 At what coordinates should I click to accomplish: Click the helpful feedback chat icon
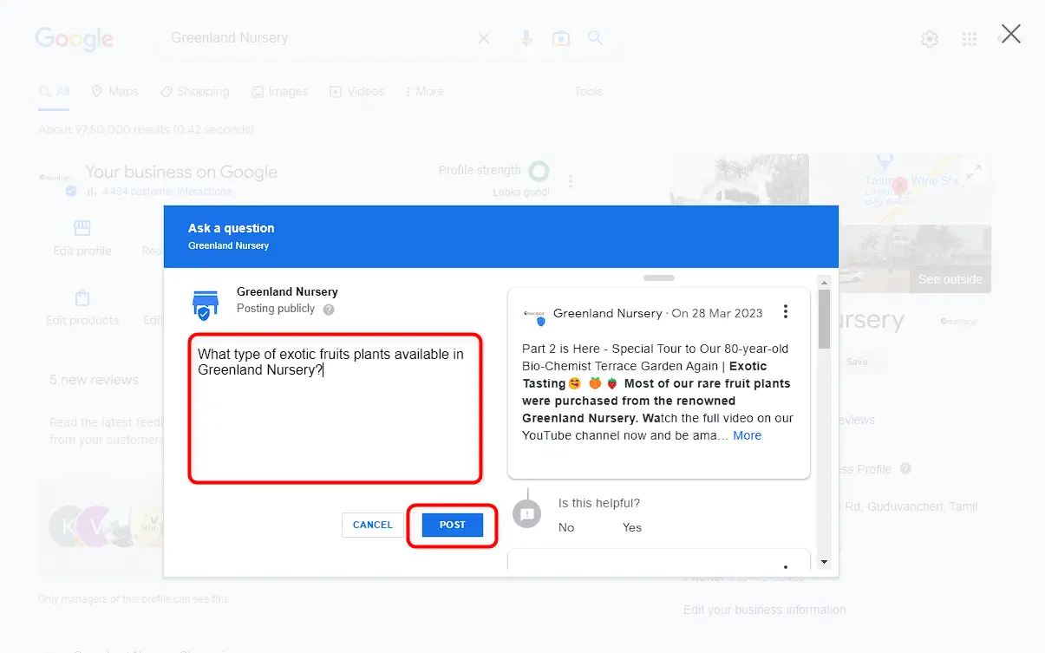pyautogui.click(x=526, y=513)
